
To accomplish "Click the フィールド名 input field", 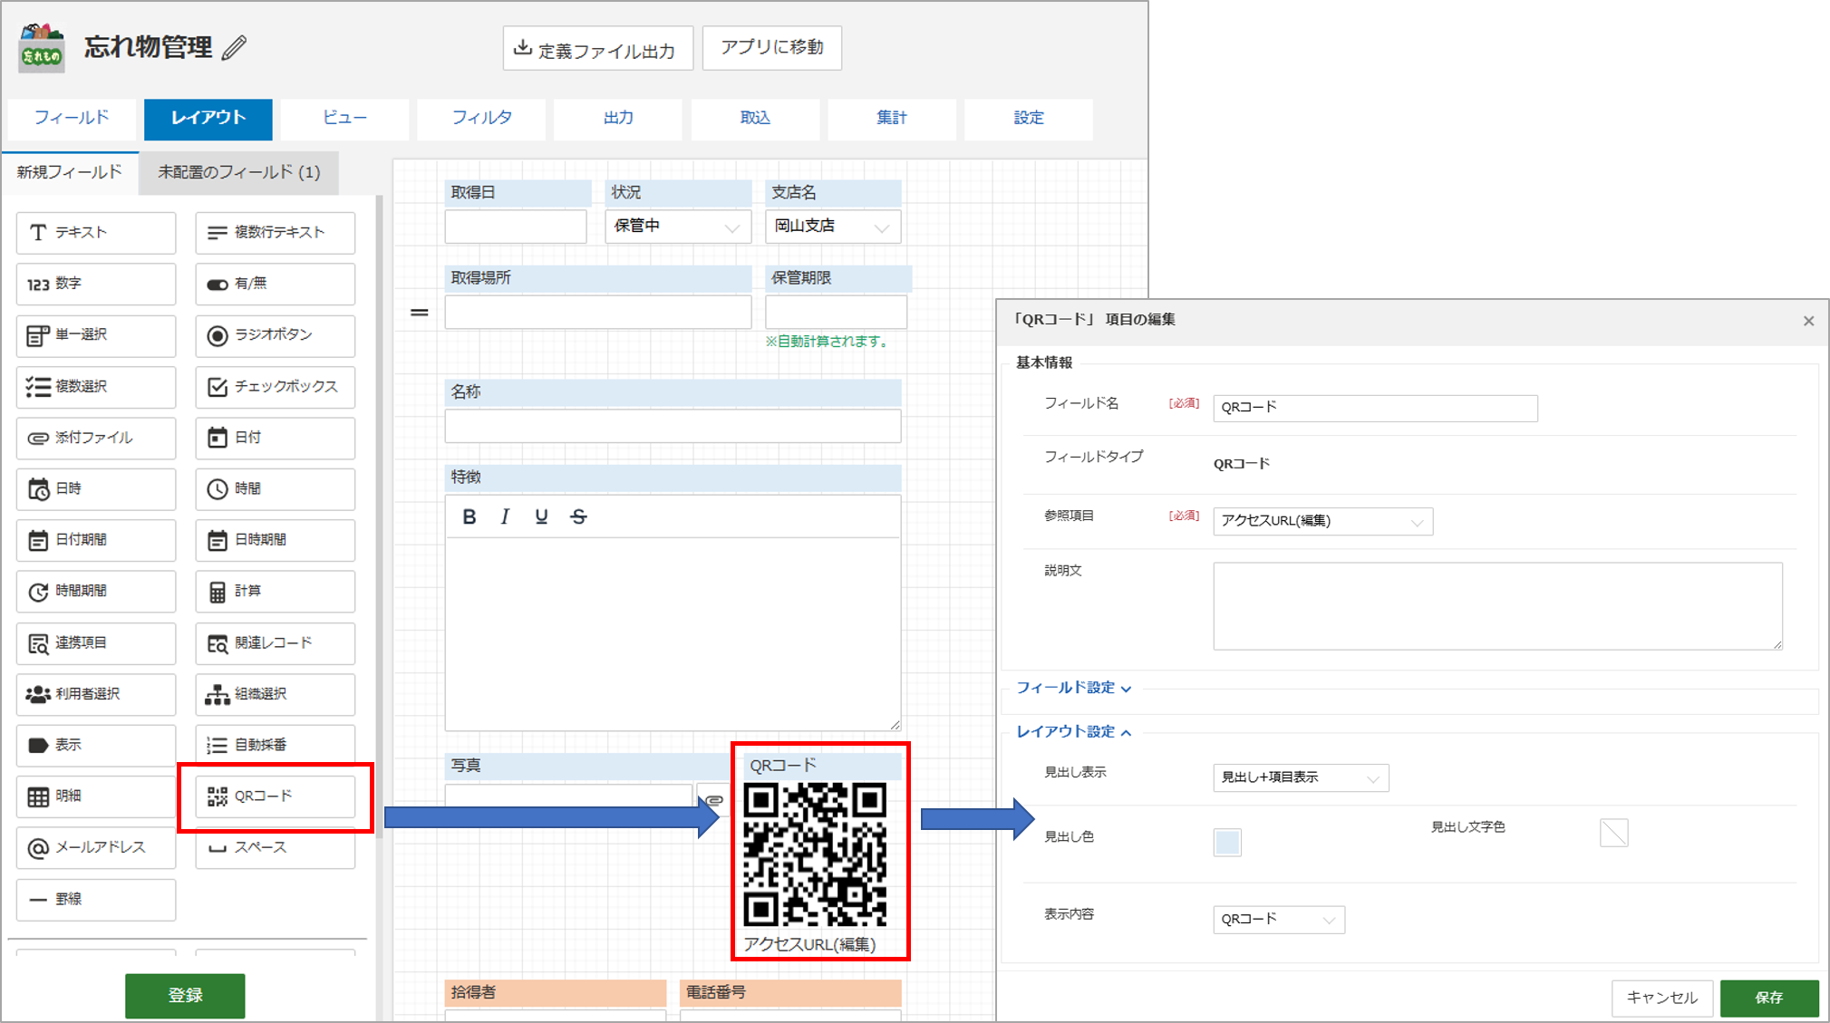I will click(1375, 408).
